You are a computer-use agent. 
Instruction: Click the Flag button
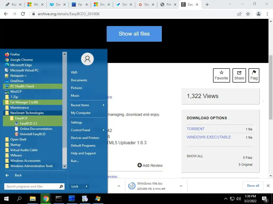pyautogui.click(x=254, y=75)
